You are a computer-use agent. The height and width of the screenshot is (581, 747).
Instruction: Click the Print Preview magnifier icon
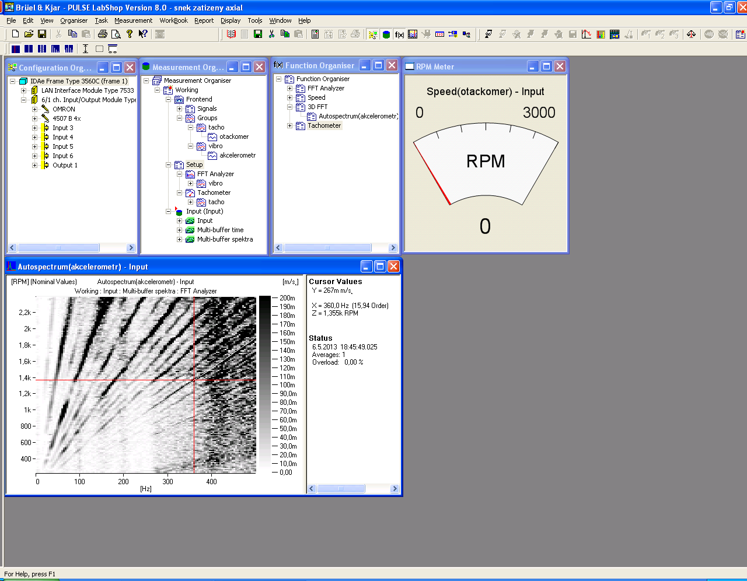coord(116,34)
